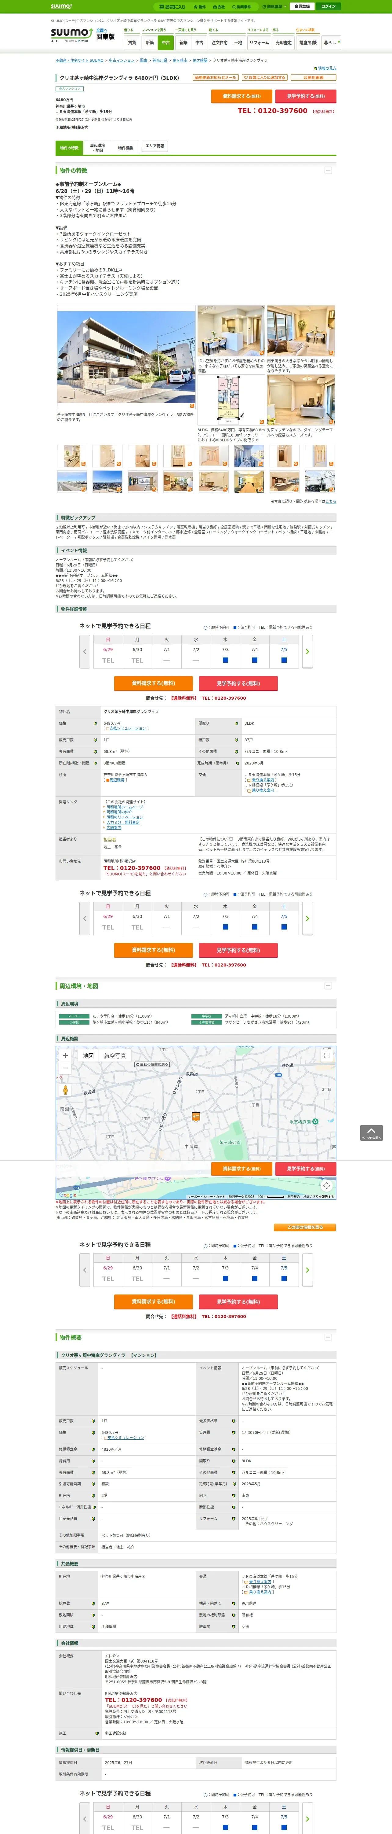Zoom out on the map
The image size is (392, 1834).
click(x=65, y=1068)
